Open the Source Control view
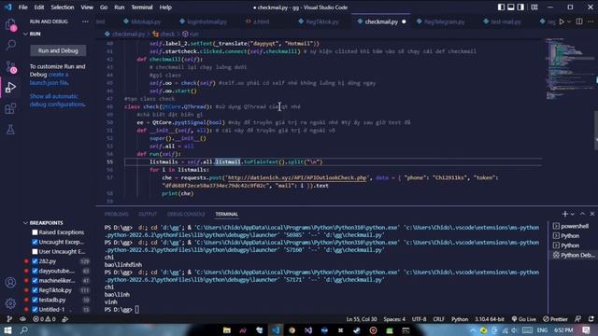 click(x=10, y=66)
